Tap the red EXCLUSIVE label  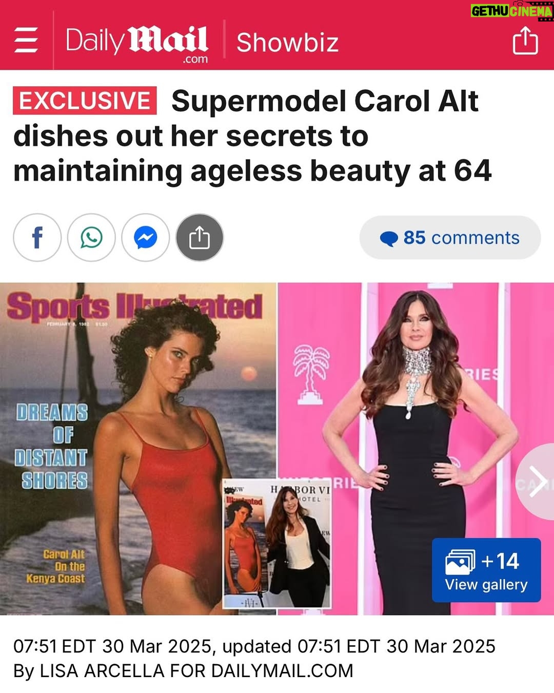point(85,101)
